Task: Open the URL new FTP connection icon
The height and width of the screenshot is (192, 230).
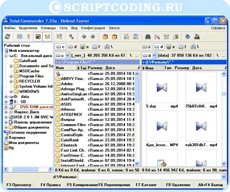Action: click(136, 37)
